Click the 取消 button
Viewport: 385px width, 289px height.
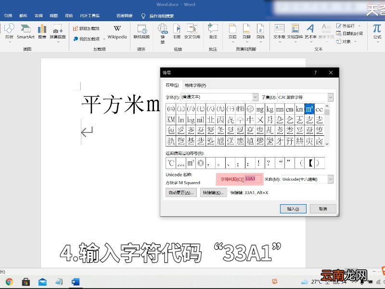point(323,209)
